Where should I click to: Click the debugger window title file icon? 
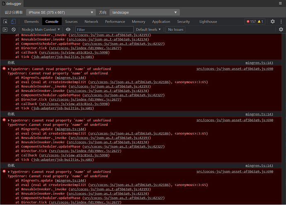coord(3,3)
